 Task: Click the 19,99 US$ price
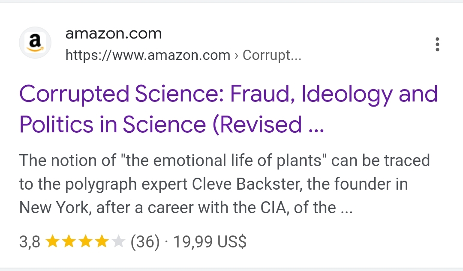coord(210,242)
